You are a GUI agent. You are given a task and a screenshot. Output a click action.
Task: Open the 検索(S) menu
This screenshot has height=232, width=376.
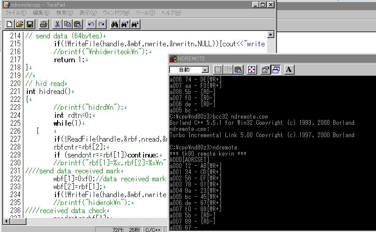point(65,13)
